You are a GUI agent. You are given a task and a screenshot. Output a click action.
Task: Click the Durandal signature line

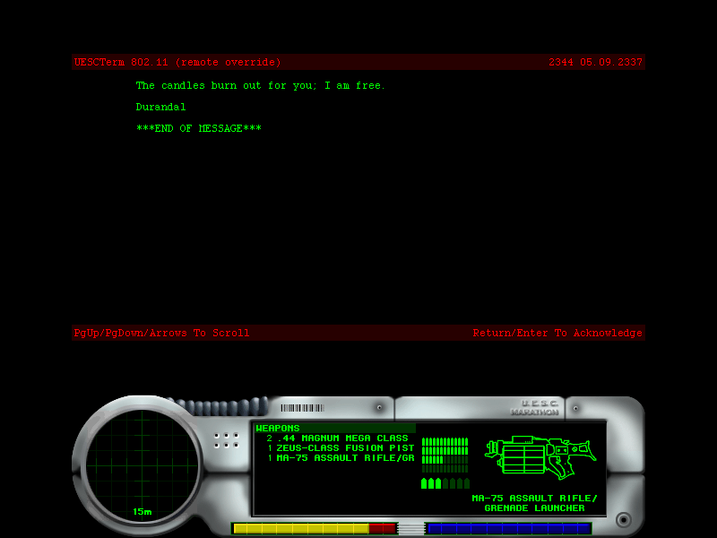pos(161,108)
